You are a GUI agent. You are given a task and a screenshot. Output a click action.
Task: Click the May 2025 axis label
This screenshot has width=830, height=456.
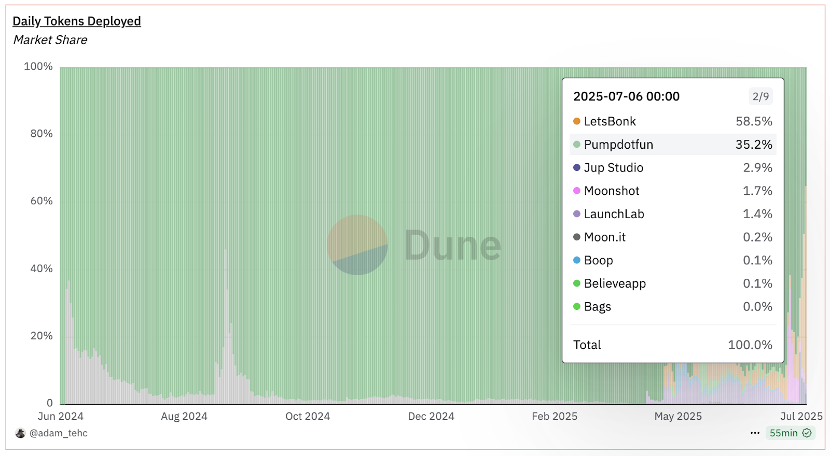click(678, 417)
